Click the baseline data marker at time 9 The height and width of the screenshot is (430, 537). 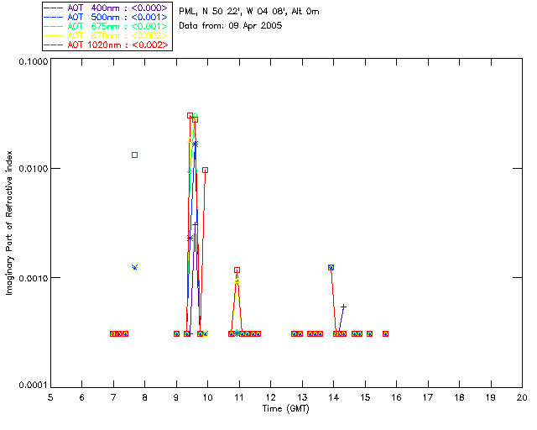click(176, 333)
